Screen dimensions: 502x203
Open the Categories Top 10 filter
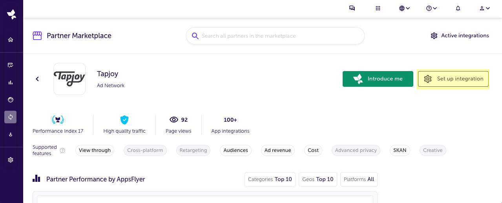click(x=270, y=179)
